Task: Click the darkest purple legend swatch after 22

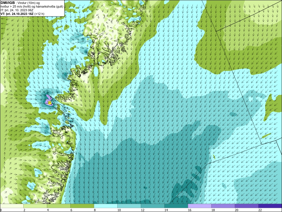Action: coord(270,206)
